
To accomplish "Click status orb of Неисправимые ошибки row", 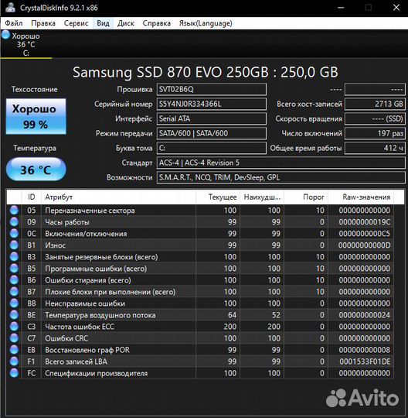I will (x=14, y=303).
